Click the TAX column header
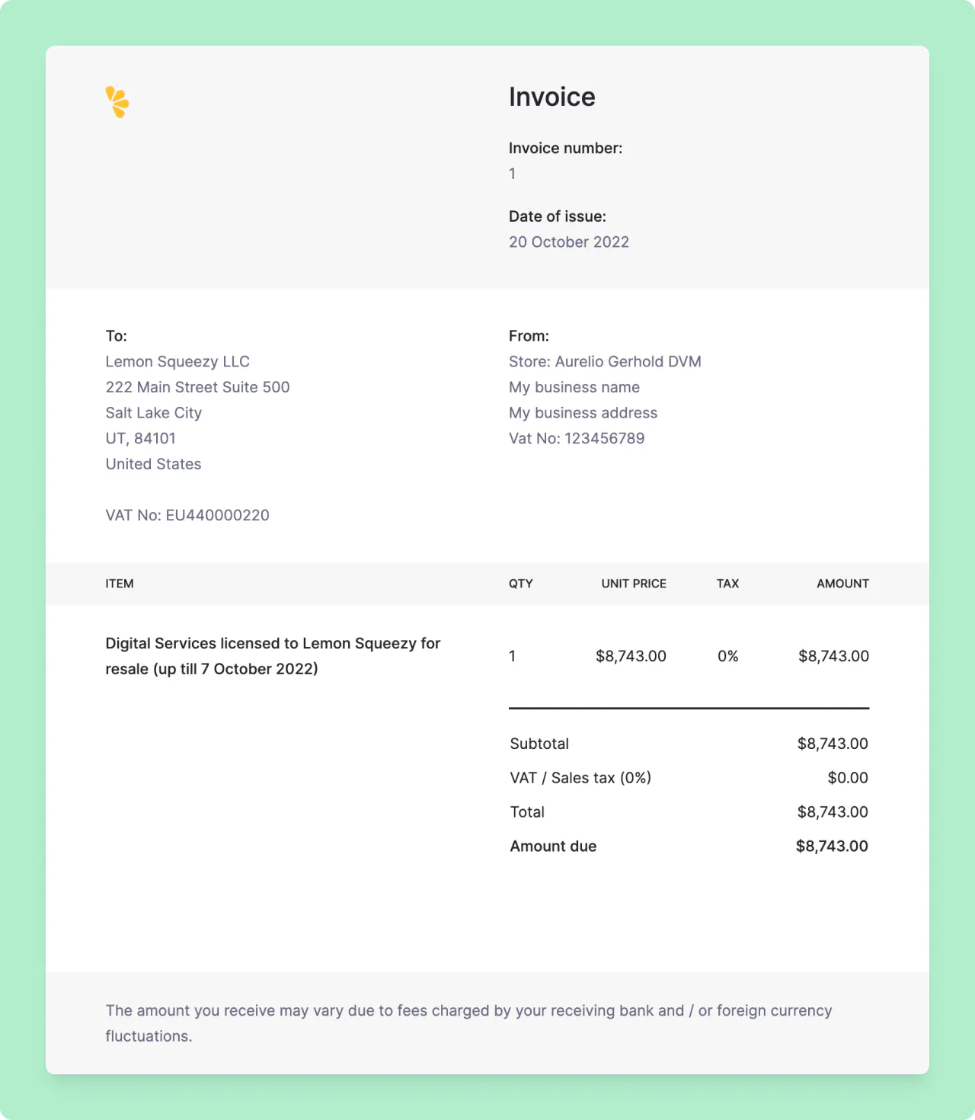975x1120 pixels. pos(727,584)
